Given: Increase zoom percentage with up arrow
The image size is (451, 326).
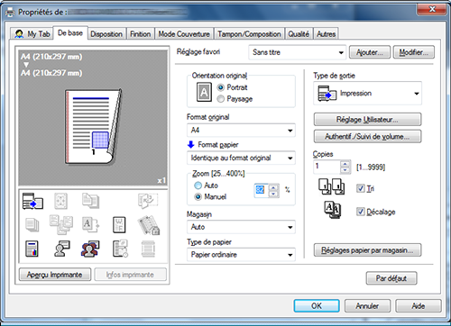Looking at the screenshot, I should coord(273,188).
